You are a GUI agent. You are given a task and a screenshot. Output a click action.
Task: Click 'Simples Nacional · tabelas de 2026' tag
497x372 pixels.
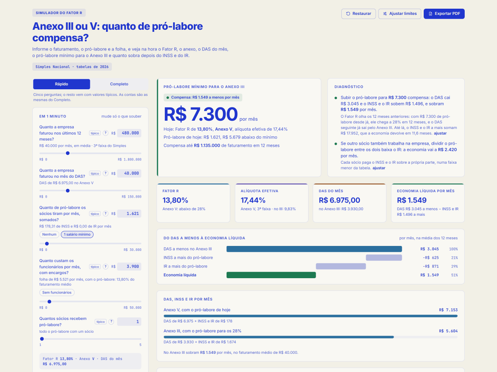tap(72, 67)
